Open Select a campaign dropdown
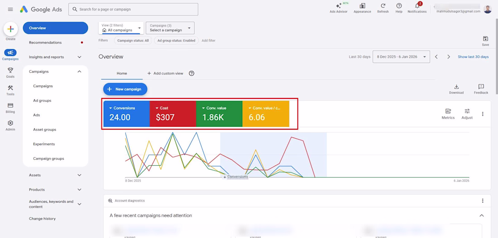Image resolution: width=498 pixels, height=238 pixels. click(x=170, y=28)
